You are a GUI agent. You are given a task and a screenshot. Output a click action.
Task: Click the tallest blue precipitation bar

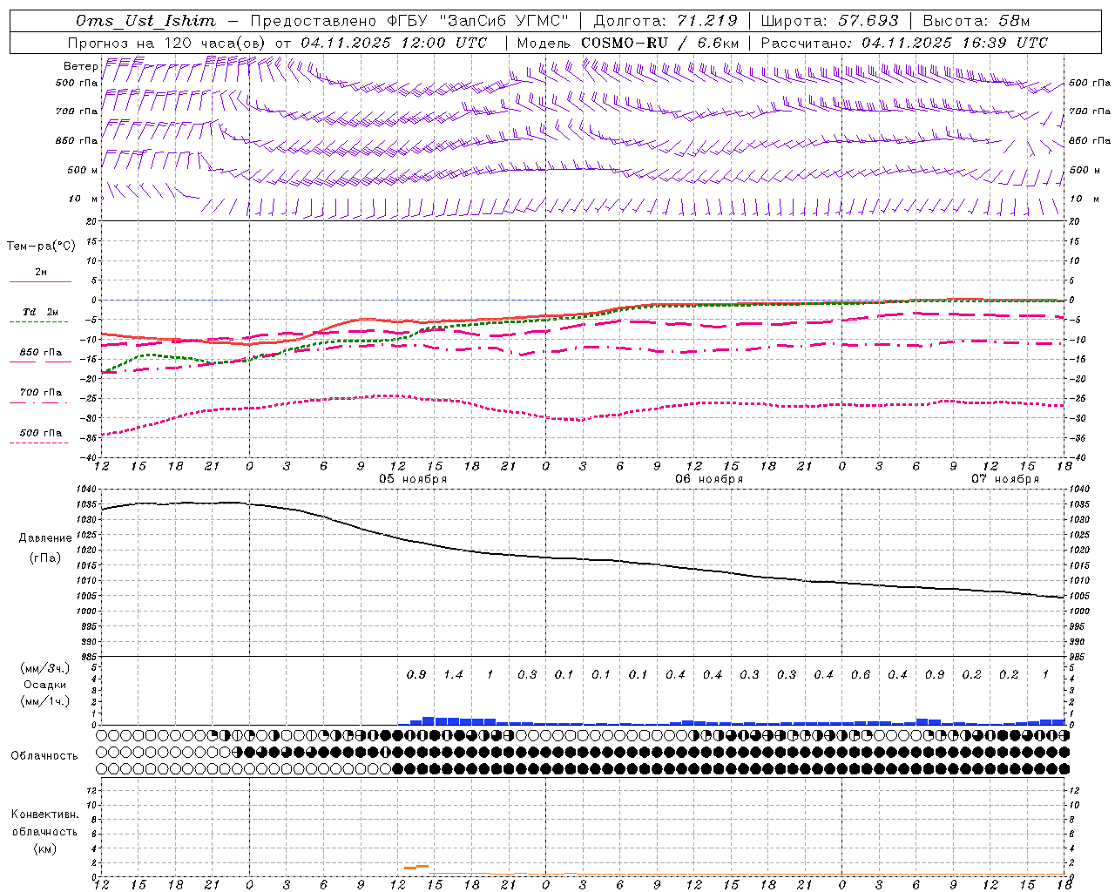(x=429, y=720)
